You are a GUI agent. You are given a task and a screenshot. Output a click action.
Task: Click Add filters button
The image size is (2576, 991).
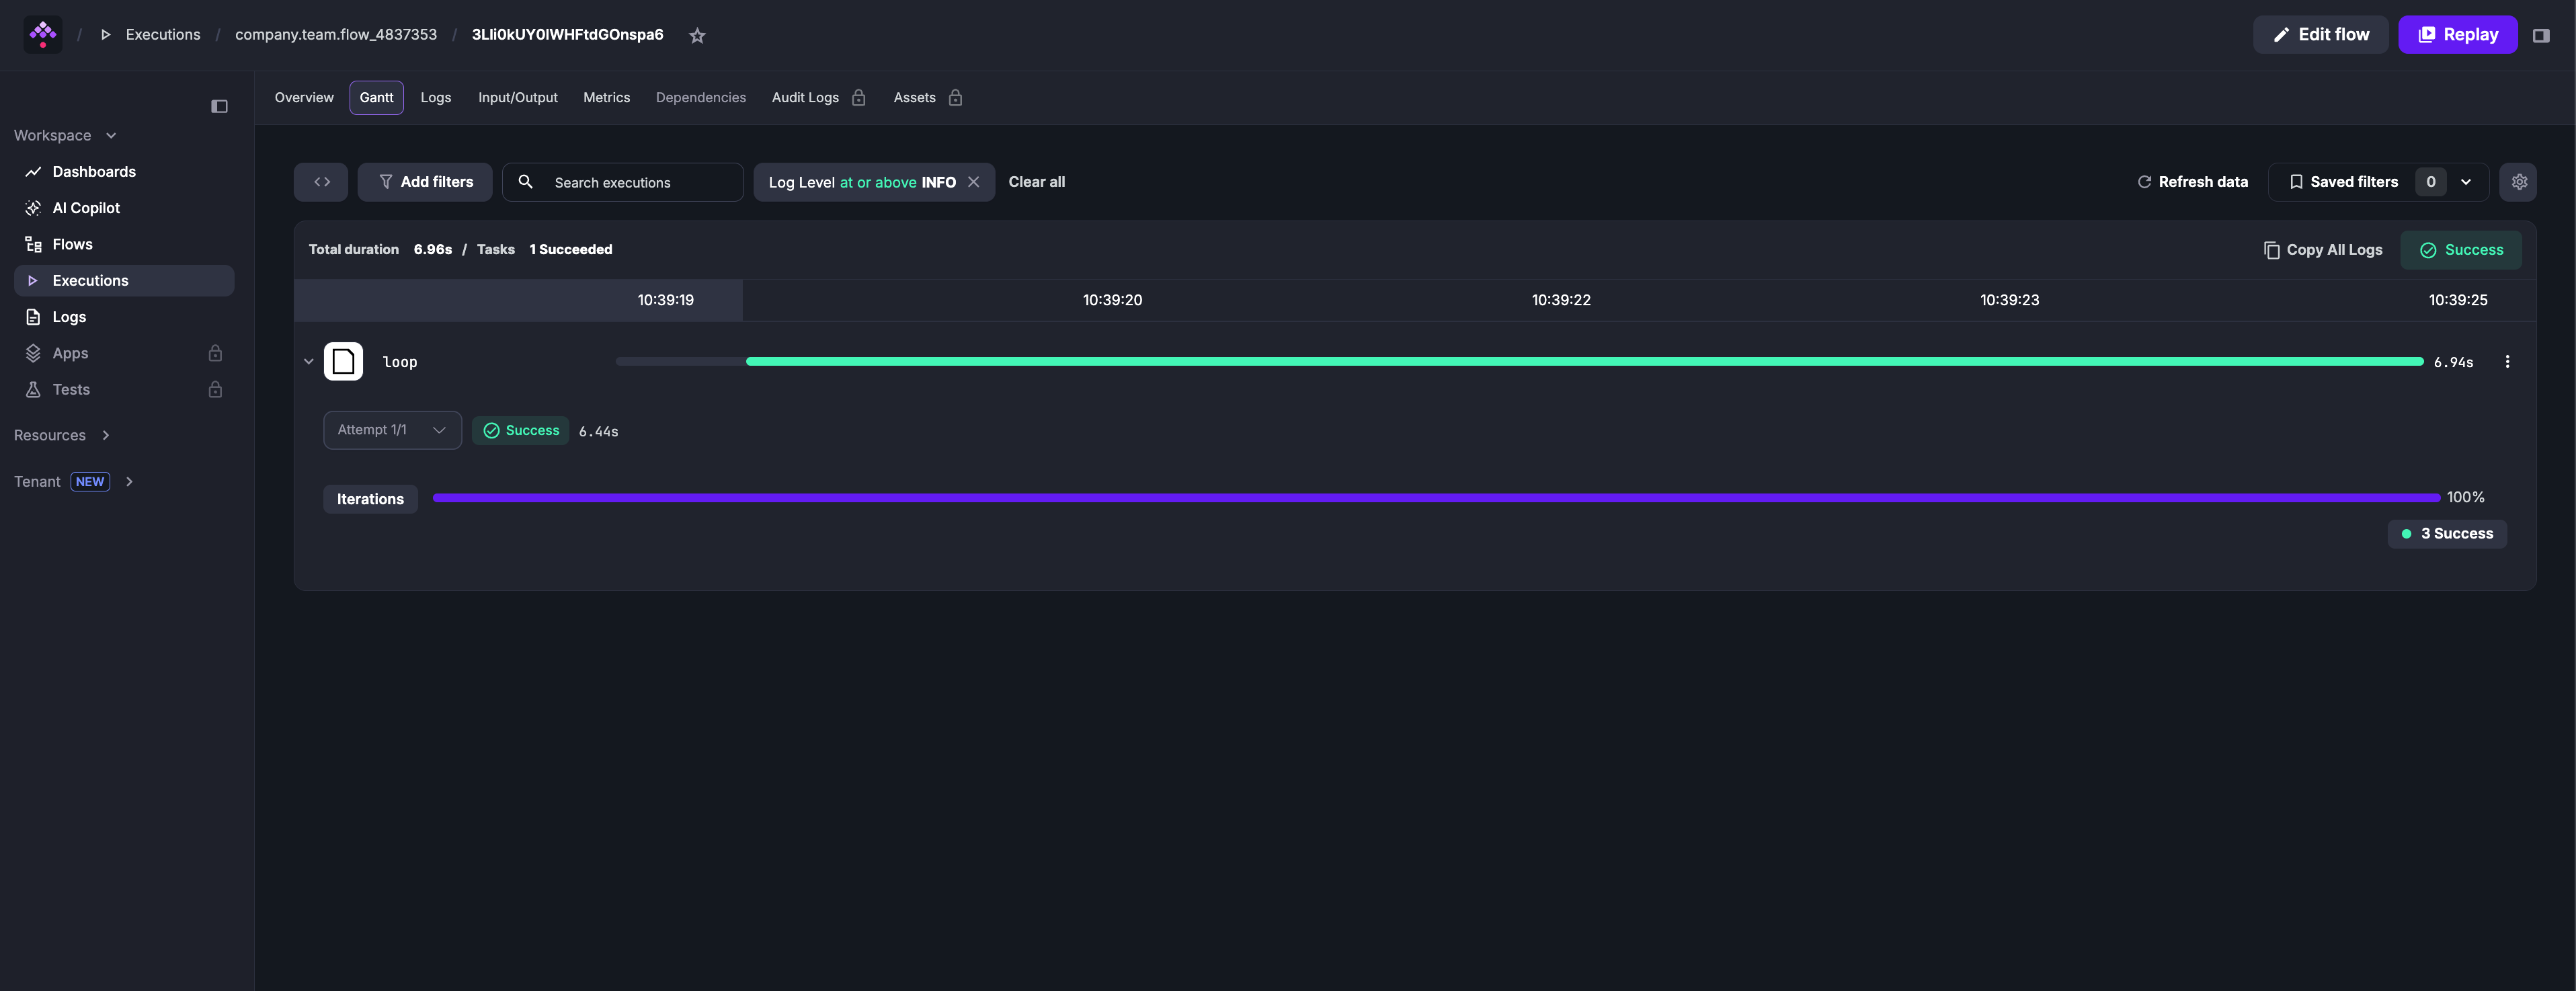pos(425,182)
